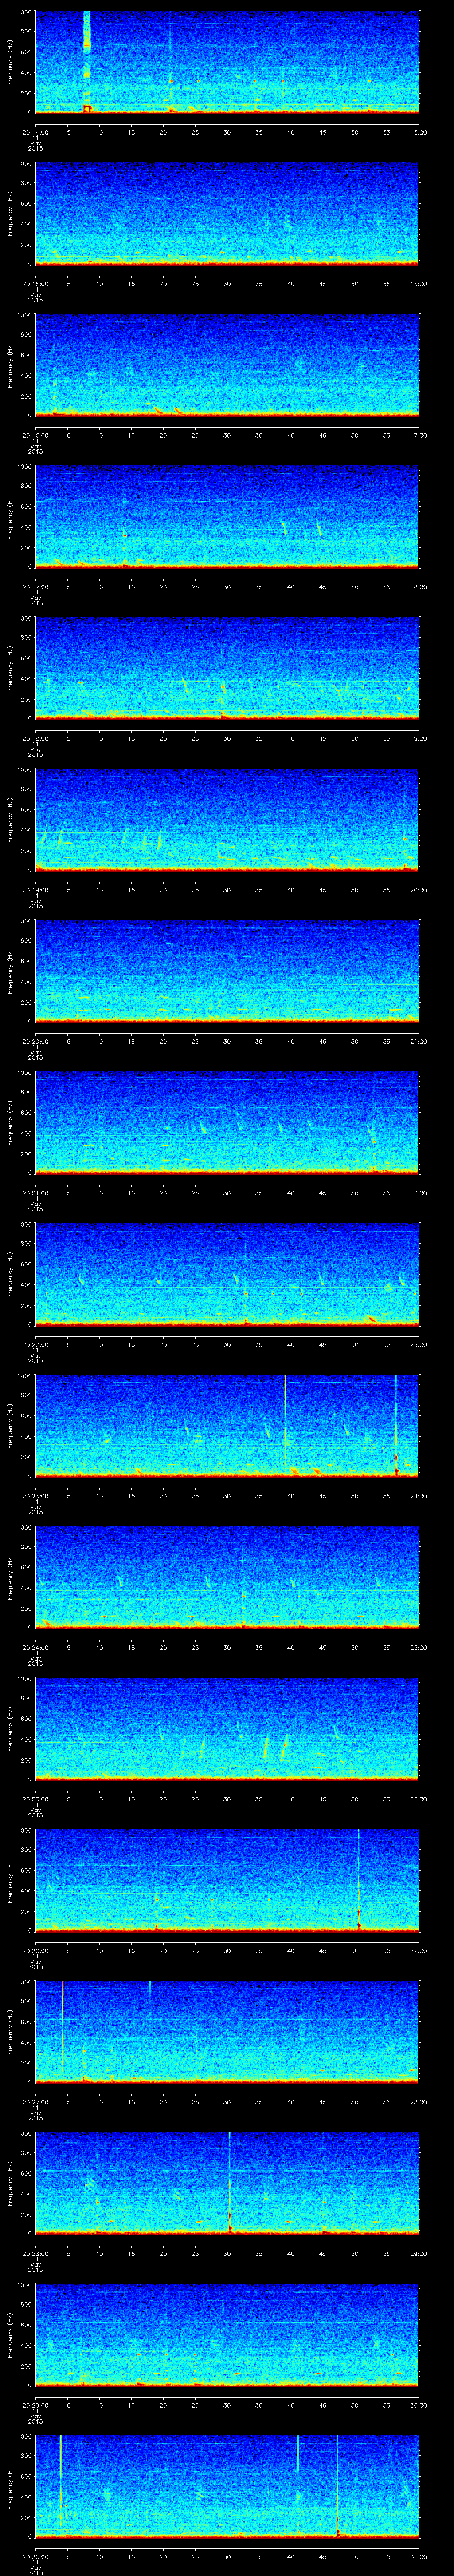
Task: Click the 20:30:00 start time label
Action: (x=35, y=2556)
